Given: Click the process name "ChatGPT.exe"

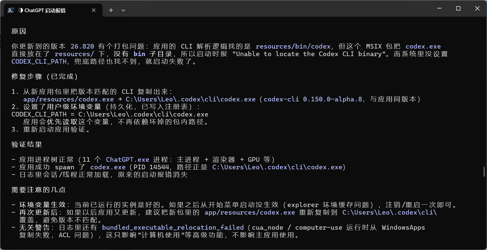Looking at the screenshot, I should click(127, 159).
